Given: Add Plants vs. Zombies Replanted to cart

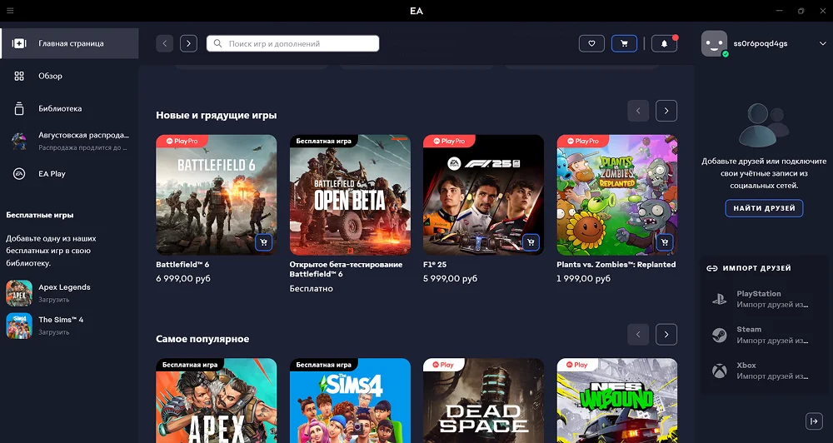Looking at the screenshot, I should point(665,243).
